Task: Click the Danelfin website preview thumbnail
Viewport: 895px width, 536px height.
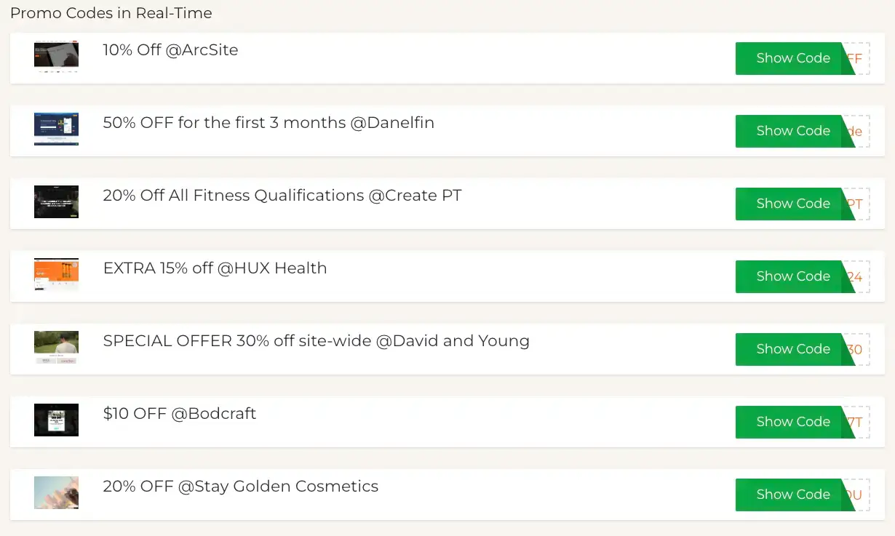Action: [56, 129]
